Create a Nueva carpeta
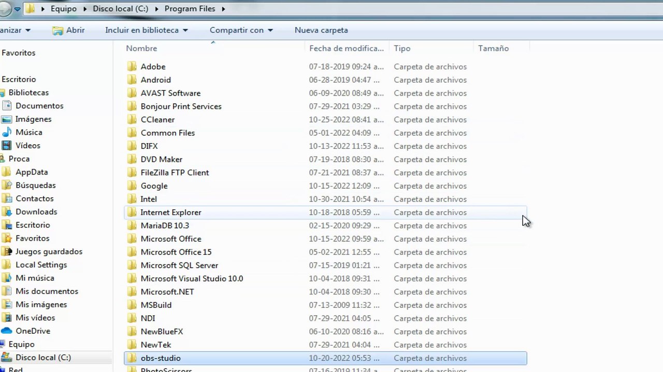 [321, 30]
